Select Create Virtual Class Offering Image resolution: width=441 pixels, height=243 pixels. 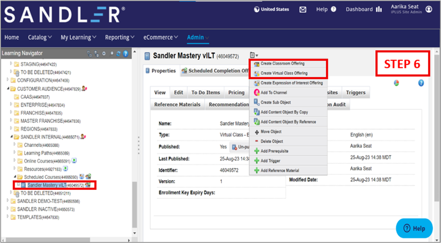(284, 73)
